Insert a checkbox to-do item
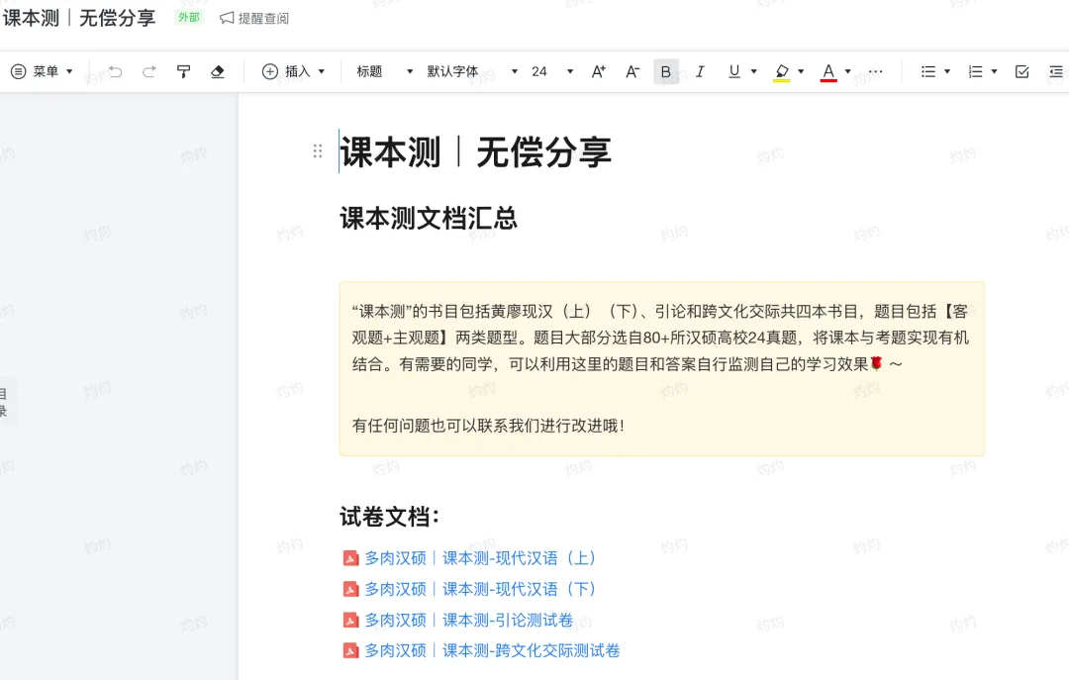The width and height of the screenshot is (1069, 680). [x=1021, y=71]
